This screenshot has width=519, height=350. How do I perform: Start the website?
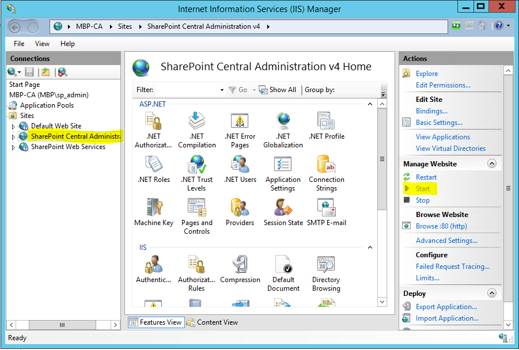423,189
